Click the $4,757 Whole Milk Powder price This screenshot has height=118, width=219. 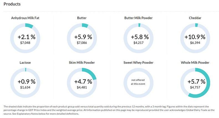[195, 87]
